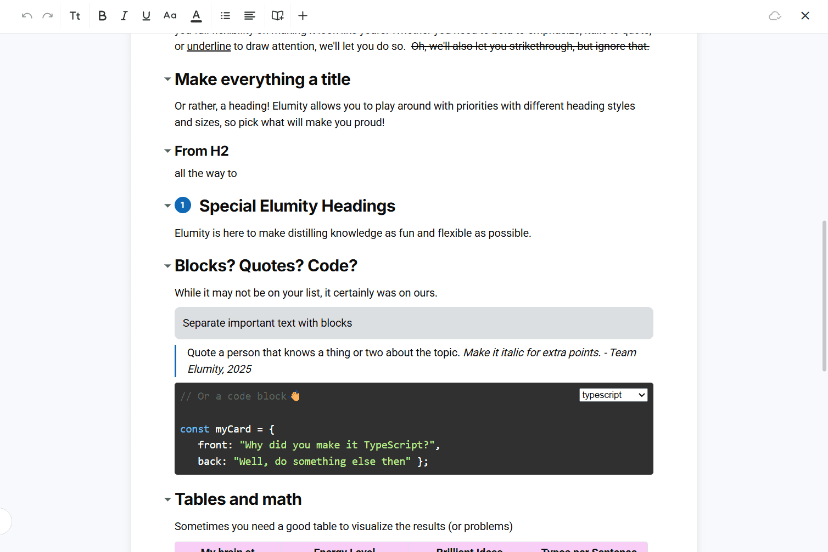
Task: Toggle italic formatting
Action: tap(124, 16)
